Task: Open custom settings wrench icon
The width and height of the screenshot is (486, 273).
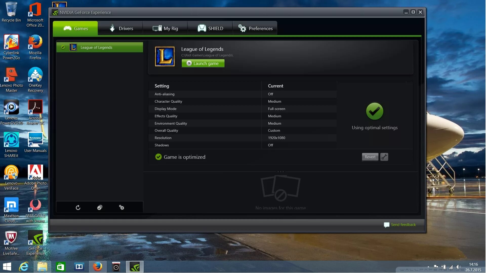Action: (384, 157)
